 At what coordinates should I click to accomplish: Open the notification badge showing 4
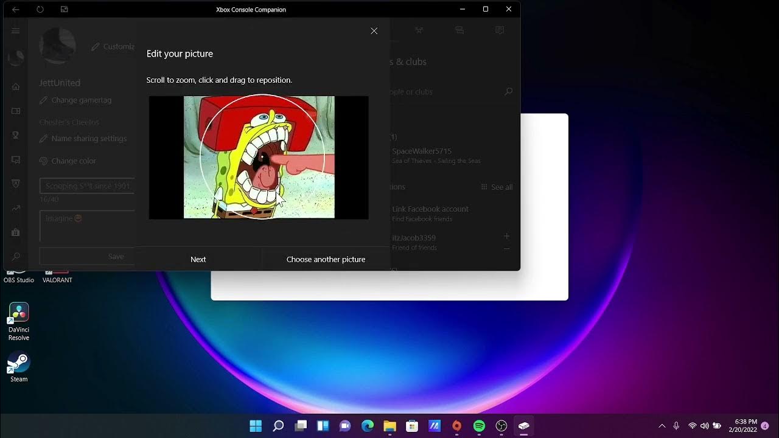(x=765, y=426)
